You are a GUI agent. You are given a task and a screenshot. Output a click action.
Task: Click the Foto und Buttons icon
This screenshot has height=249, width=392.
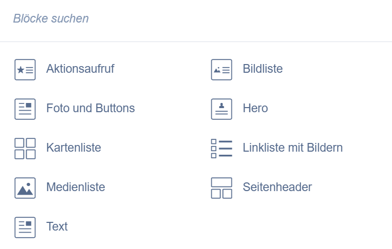click(25, 109)
